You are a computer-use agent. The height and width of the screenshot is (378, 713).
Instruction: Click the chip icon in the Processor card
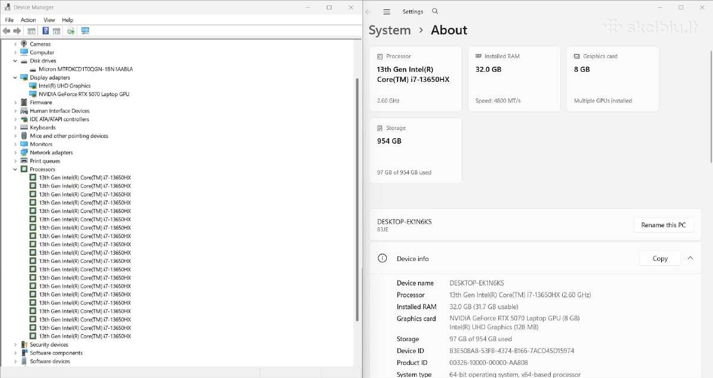[380, 56]
